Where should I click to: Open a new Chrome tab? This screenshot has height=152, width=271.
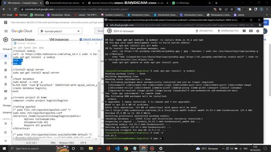coord(216,3)
